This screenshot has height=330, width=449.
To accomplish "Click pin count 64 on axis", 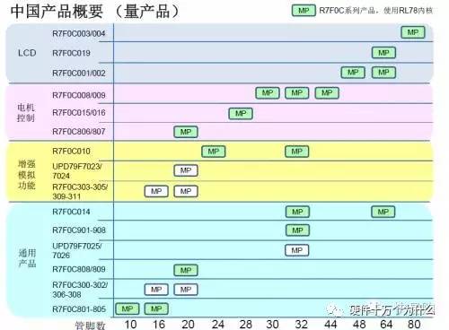I will (x=386, y=325).
